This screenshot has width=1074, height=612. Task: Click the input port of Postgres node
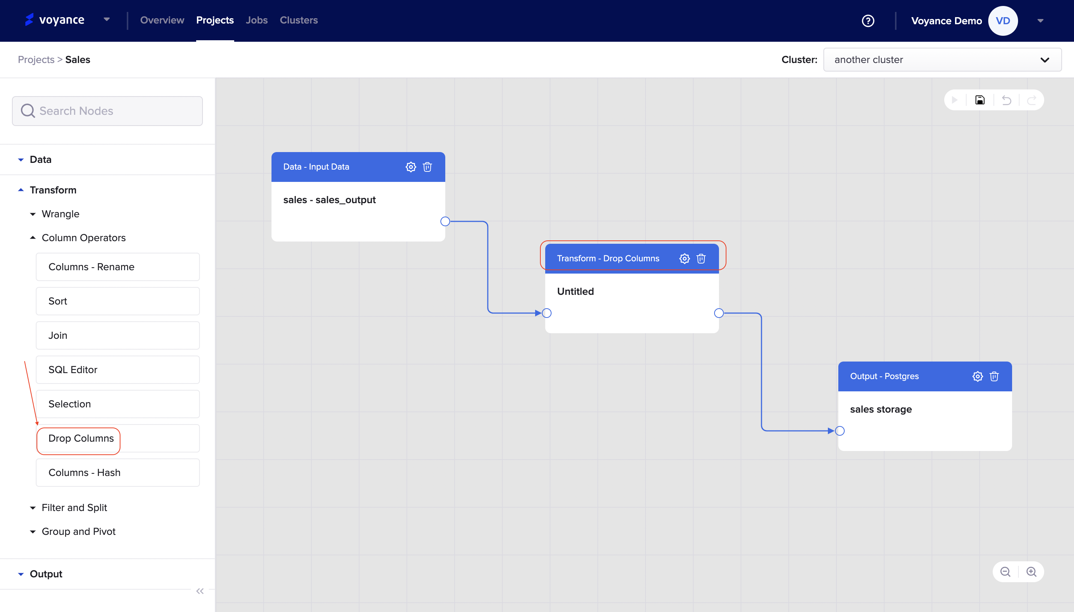point(839,431)
